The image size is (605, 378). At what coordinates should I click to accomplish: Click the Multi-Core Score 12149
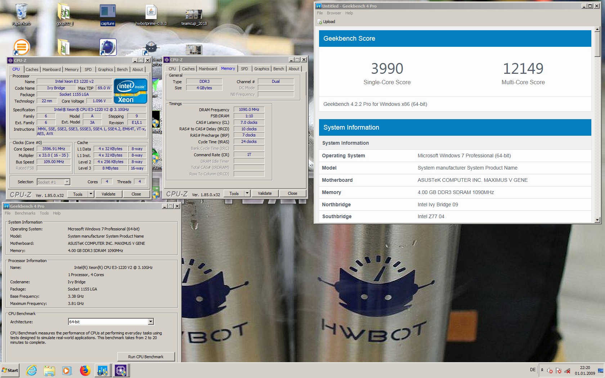[x=523, y=68]
